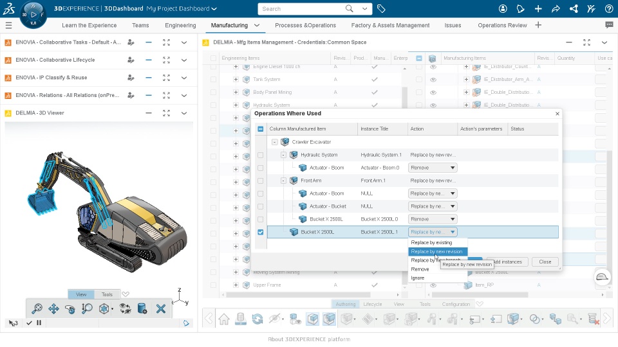Collapse the Front Arm tree node
This screenshot has width=618, height=347.
tap(283, 181)
